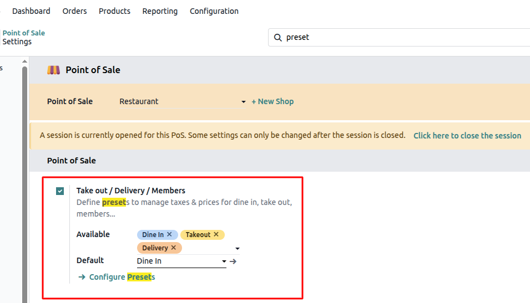Open the Reporting menu

[160, 11]
